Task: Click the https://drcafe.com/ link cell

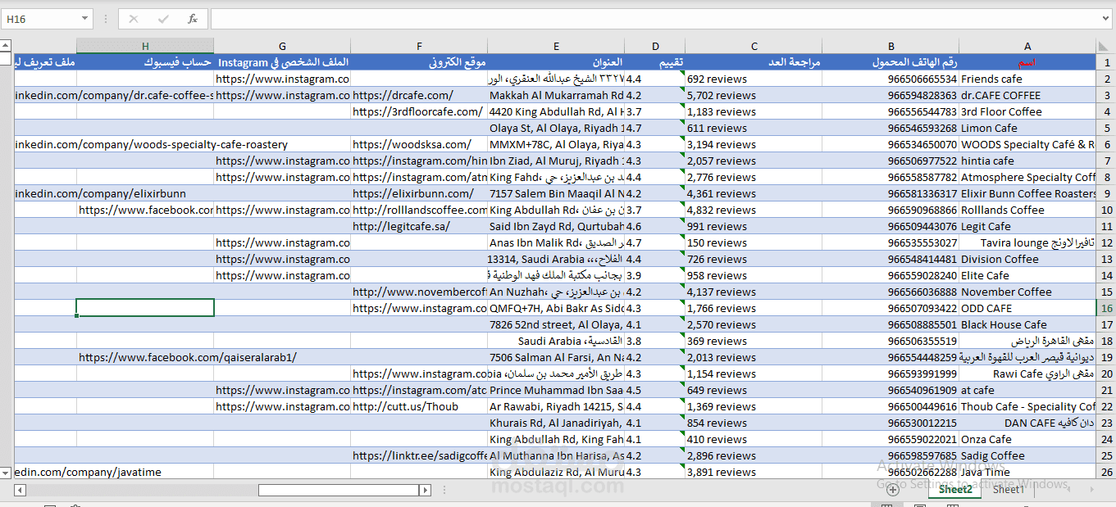Action: coord(419,95)
